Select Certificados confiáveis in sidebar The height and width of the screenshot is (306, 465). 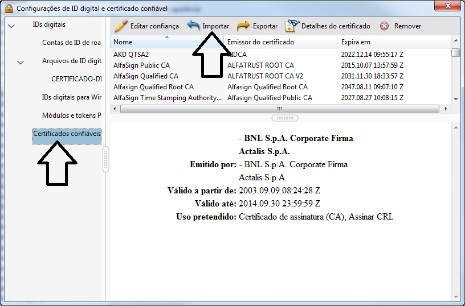[x=67, y=134]
